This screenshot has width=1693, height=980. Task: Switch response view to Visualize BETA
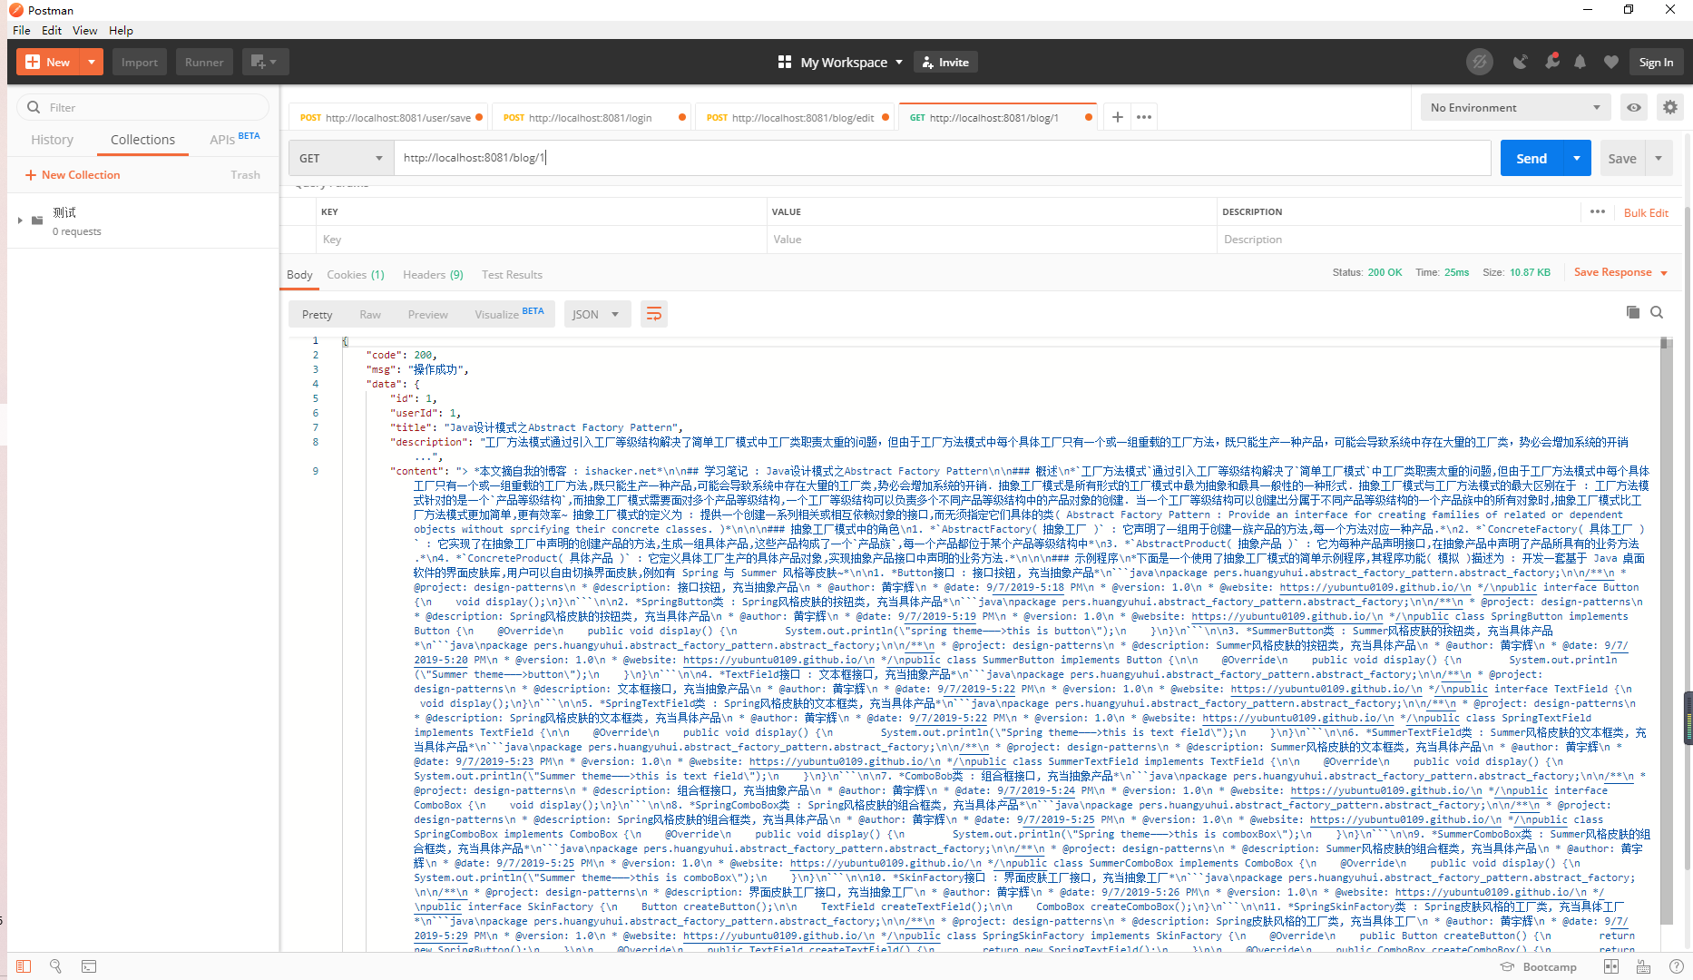(508, 314)
